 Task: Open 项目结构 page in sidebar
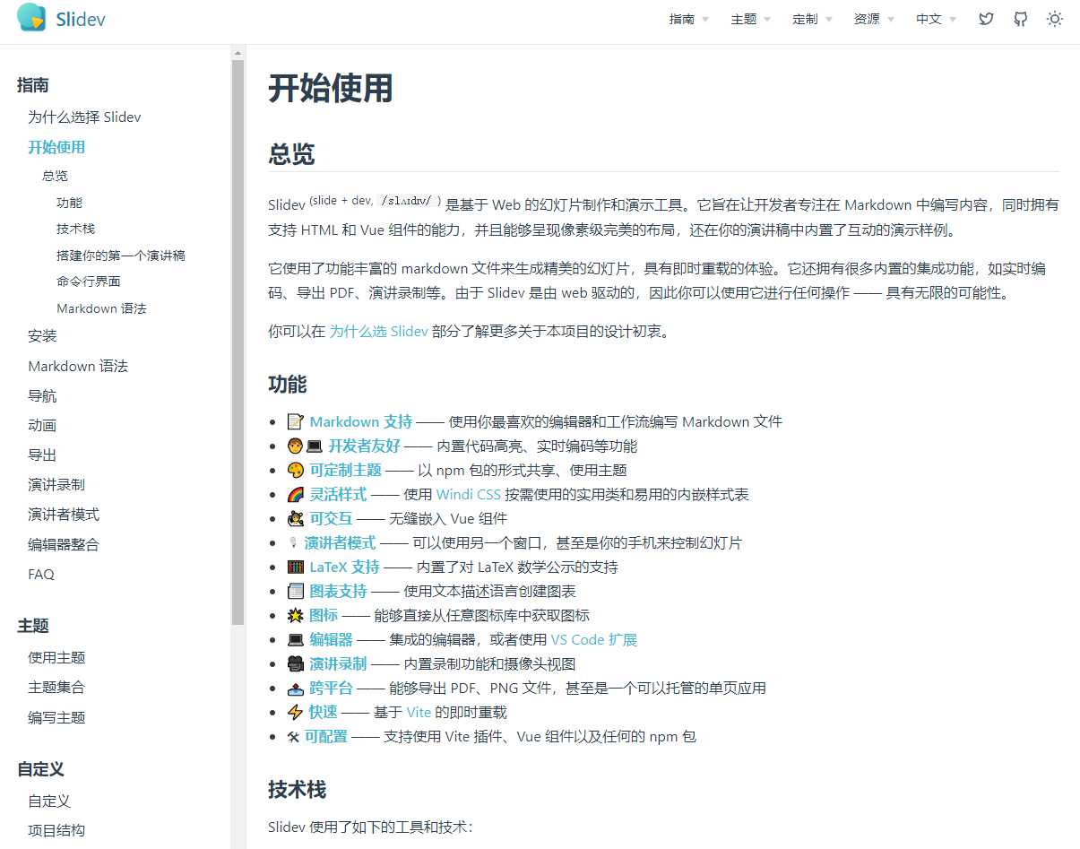[x=56, y=830]
